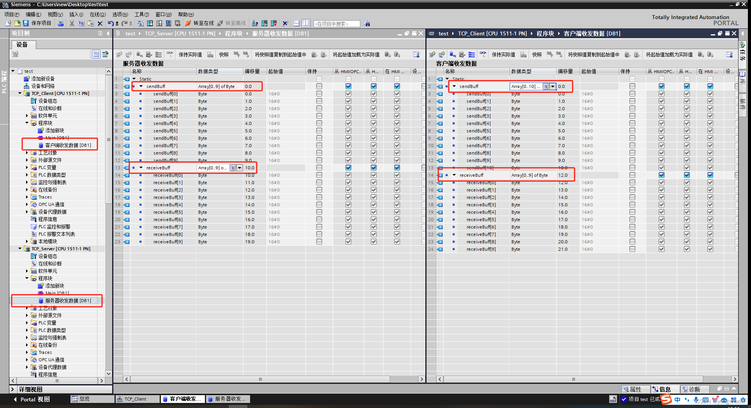Viewport: 751px width, 408px height.
Task: Click the expand all rows icon in server DB toolbar
Action: [x=159, y=55]
